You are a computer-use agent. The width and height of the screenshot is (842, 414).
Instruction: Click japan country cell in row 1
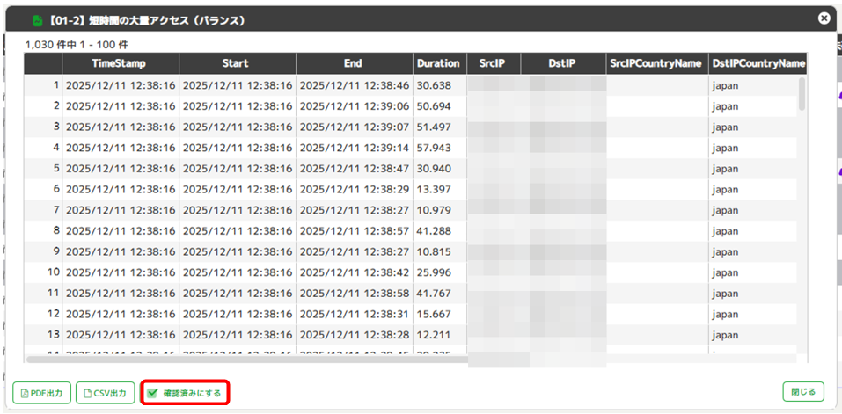tap(753, 85)
